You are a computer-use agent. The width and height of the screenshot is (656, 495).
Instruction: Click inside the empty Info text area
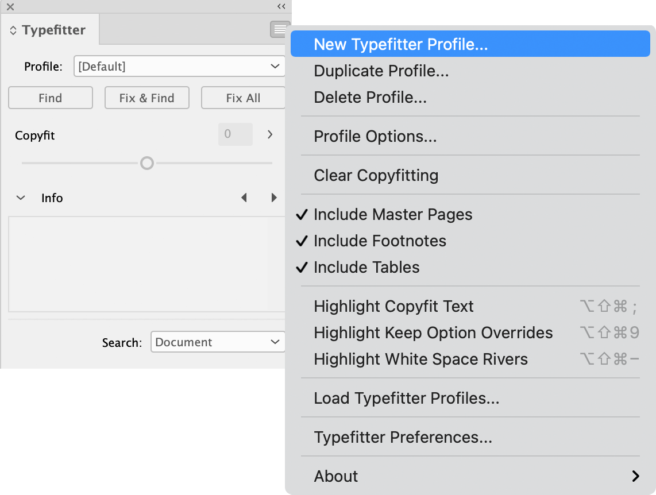point(147,264)
